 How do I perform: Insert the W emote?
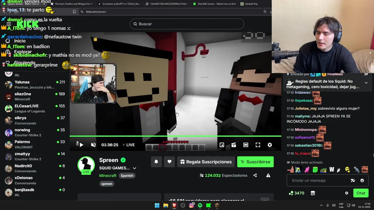click(332, 169)
